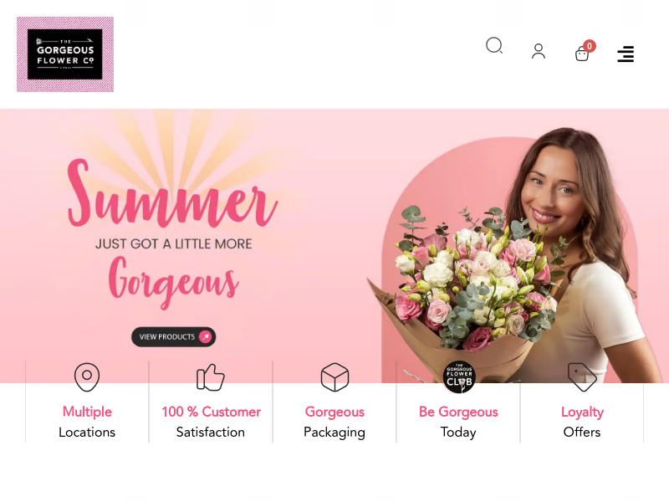Expand the hamburger navigation menu
The width and height of the screenshot is (669, 502).
pos(626,54)
